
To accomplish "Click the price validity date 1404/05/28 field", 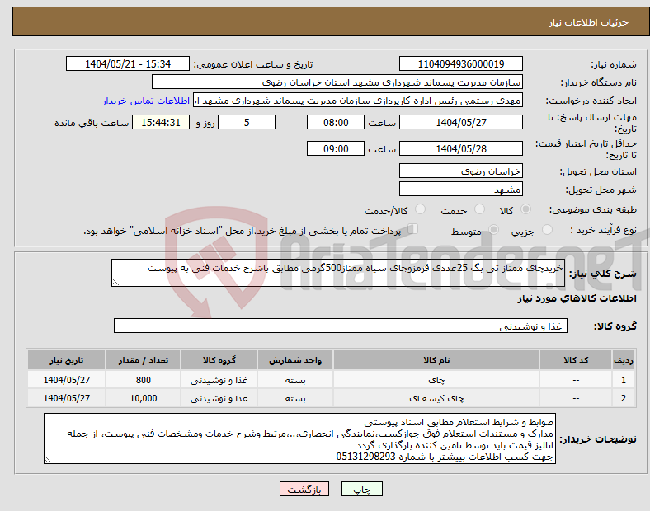I will click(x=460, y=148).
